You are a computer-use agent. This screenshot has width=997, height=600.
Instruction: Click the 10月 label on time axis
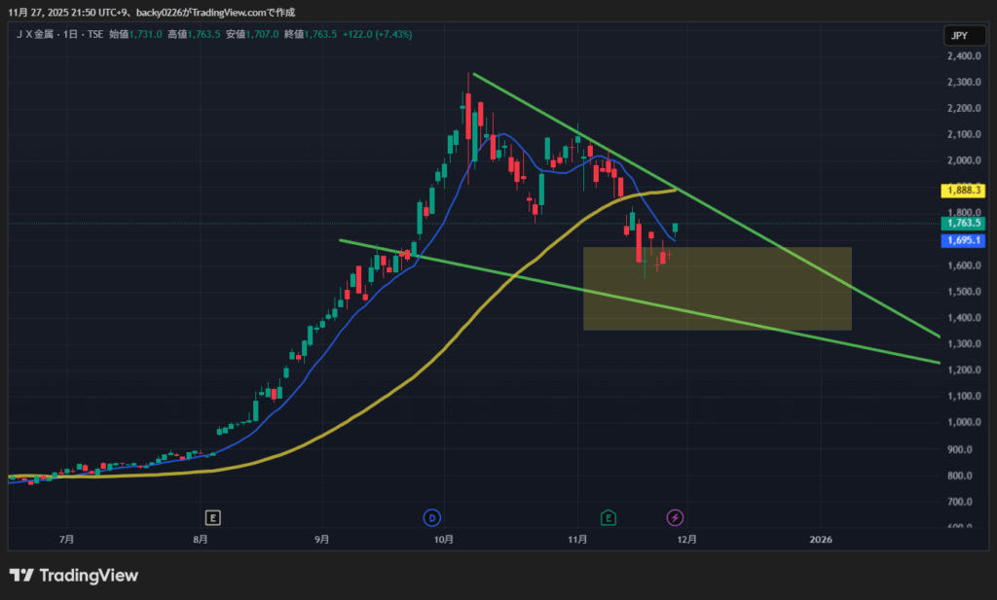pos(445,539)
